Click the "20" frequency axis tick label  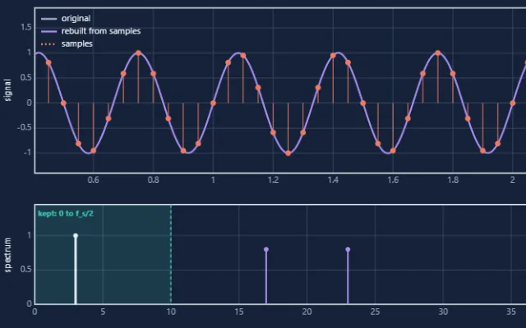307,312
